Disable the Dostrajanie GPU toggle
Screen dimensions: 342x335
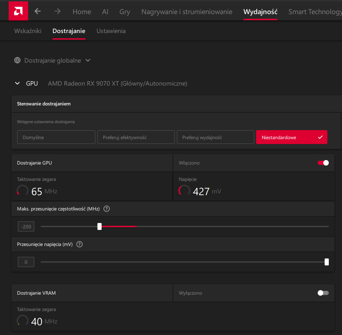click(x=323, y=163)
